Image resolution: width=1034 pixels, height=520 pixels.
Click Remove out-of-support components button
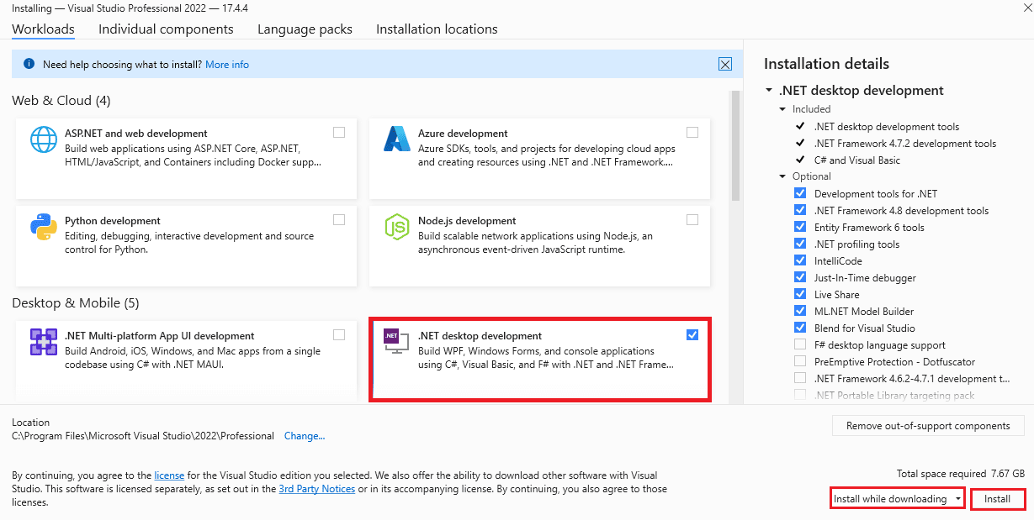(x=928, y=426)
